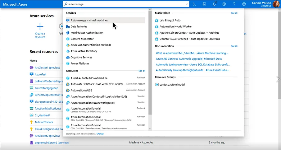Clear the search box with X
The height and width of the screenshot is (150, 281).
point(187,4)
